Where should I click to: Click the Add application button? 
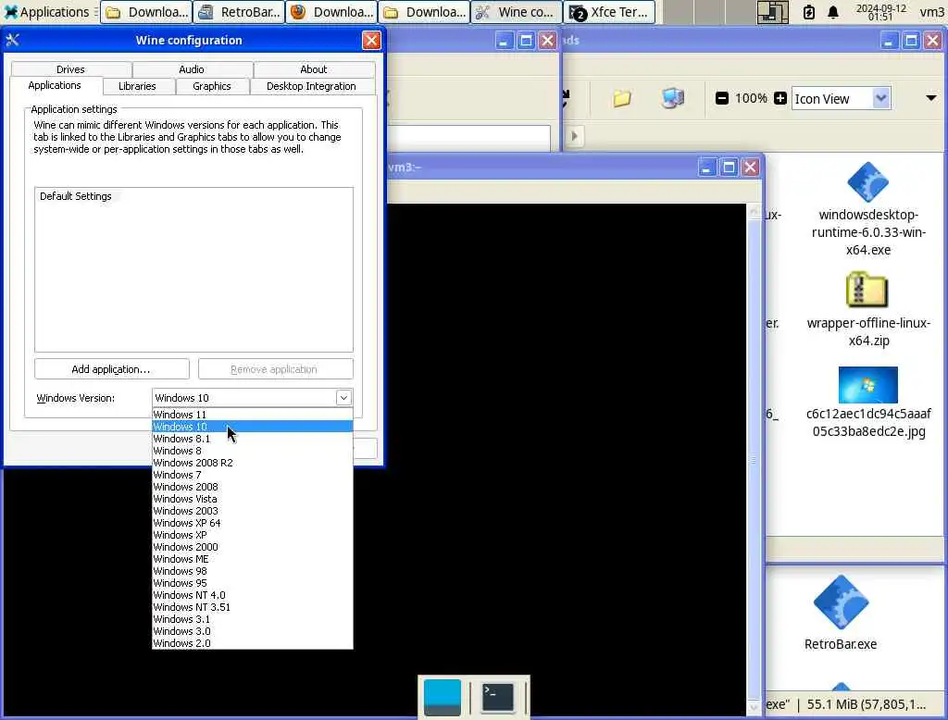112,369
